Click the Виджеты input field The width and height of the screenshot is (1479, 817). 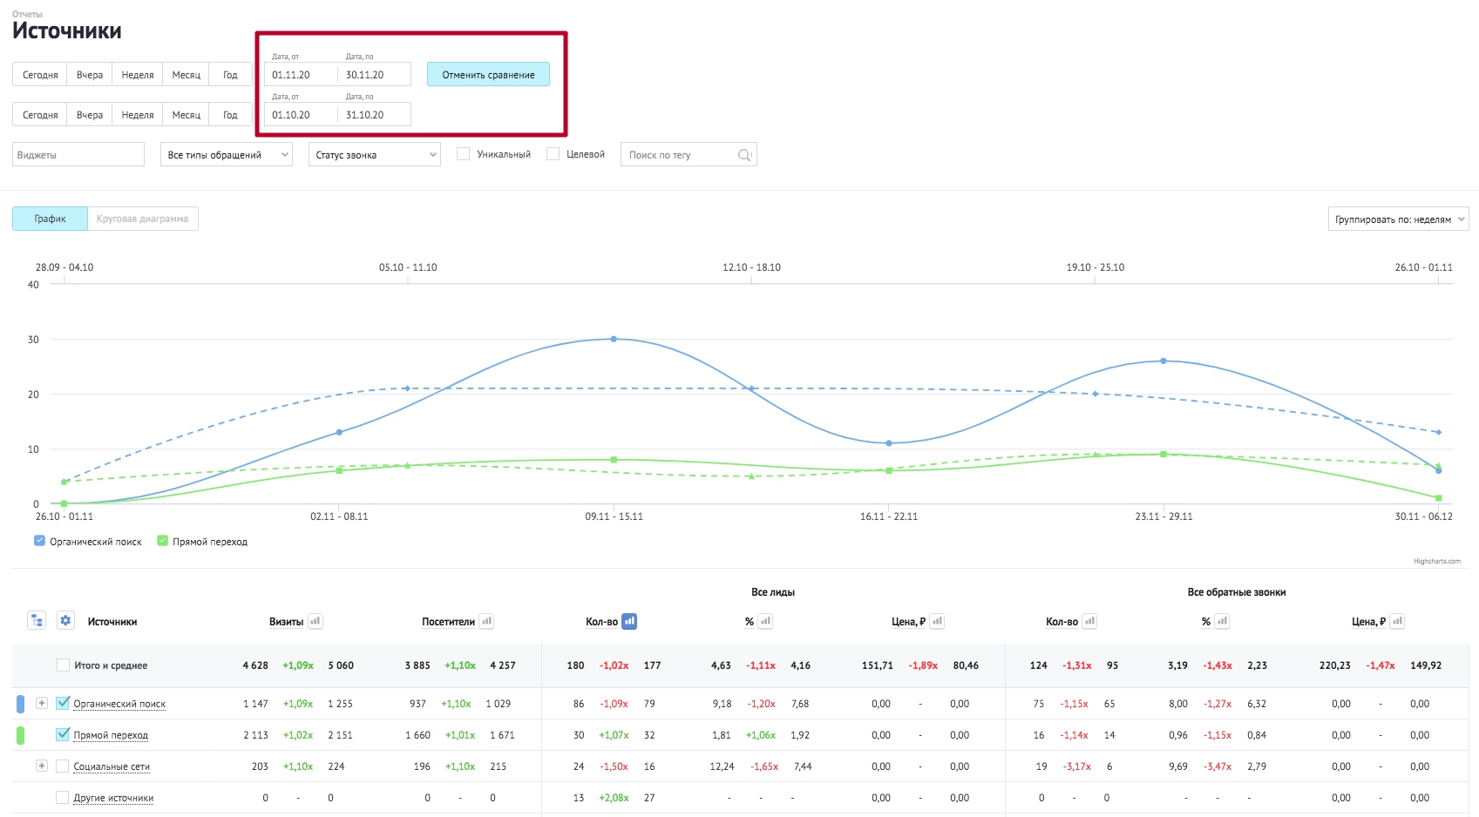click(x=78, y=155)
